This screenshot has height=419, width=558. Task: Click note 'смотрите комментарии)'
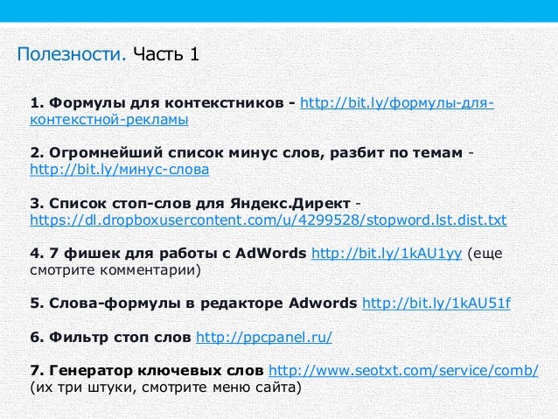115,270
